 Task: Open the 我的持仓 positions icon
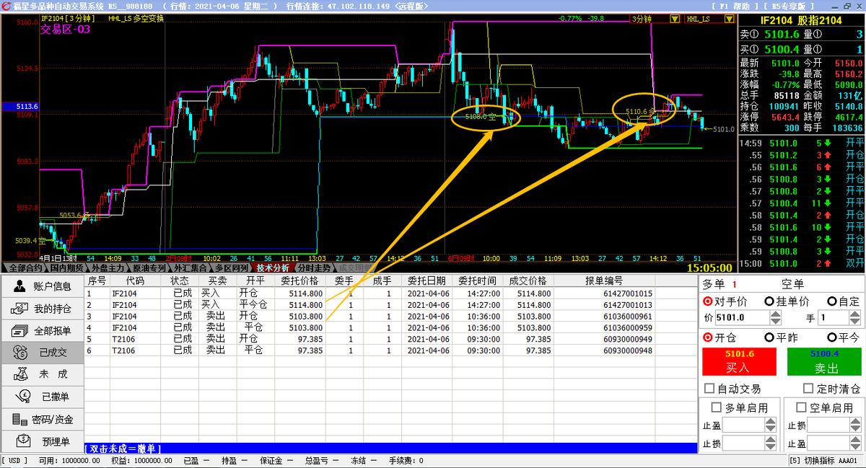click(x=19, y=309)
